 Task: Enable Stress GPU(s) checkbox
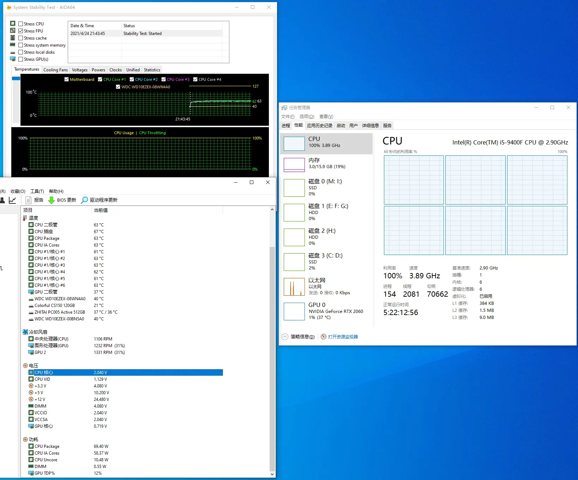(x=21, y=59)
